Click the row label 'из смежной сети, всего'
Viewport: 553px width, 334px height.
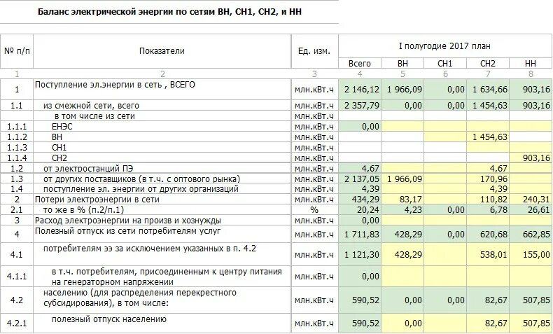91,106
